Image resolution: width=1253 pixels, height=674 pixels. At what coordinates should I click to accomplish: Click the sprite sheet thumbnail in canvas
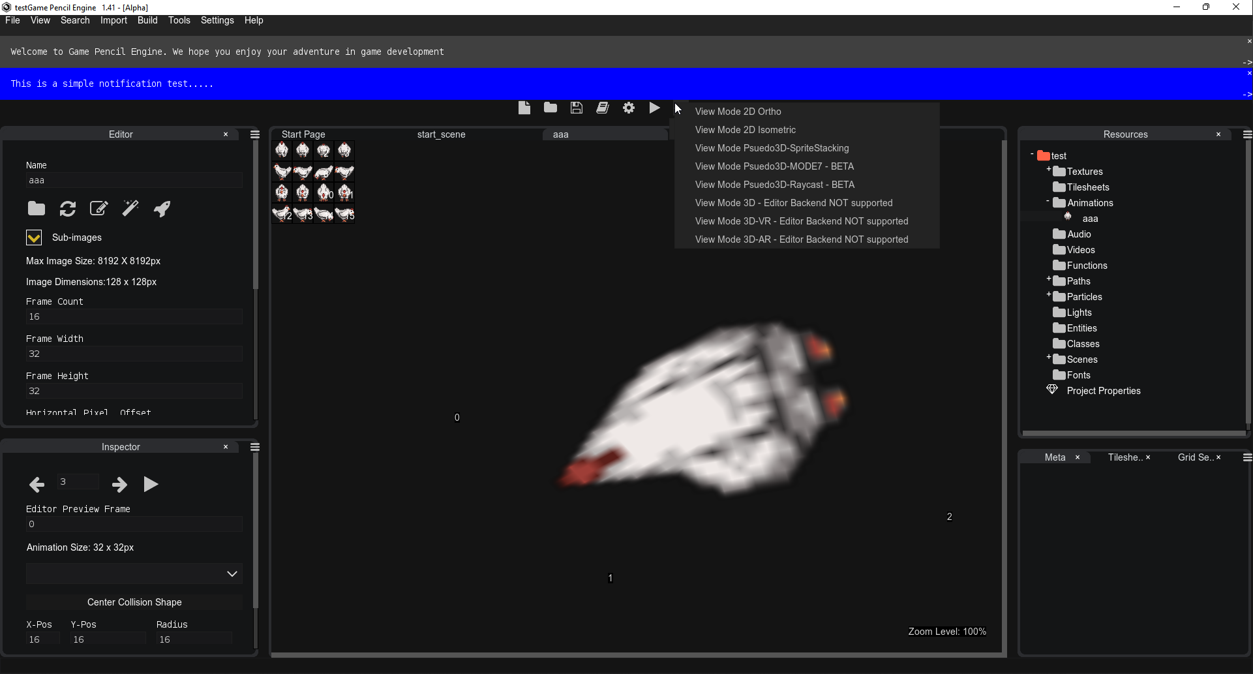[313, 182]
